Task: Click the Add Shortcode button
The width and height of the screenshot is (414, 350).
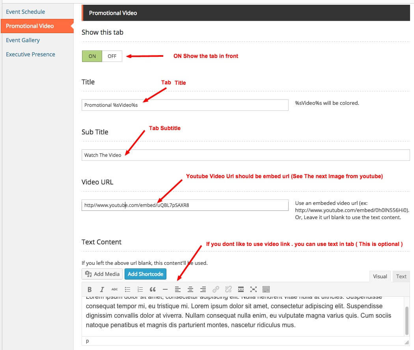Action: (145, 274)
